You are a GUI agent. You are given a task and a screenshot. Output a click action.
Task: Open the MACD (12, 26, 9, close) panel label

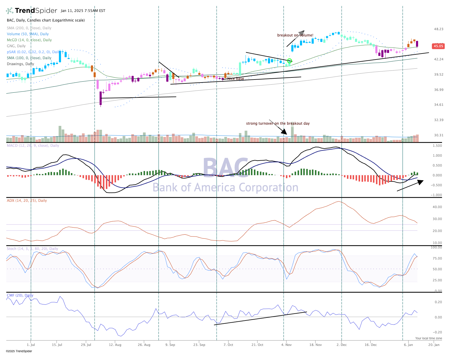coord(33,146)
